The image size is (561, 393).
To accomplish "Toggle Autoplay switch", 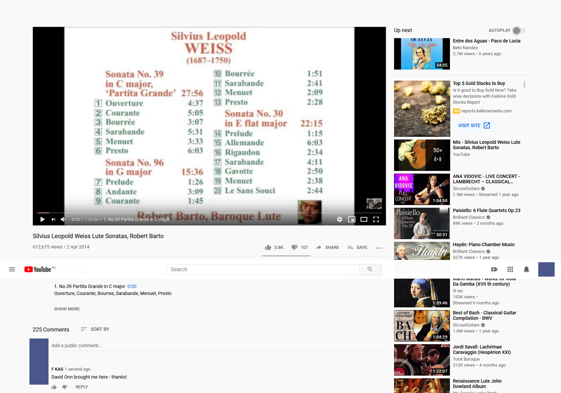I will click(519, 30).
